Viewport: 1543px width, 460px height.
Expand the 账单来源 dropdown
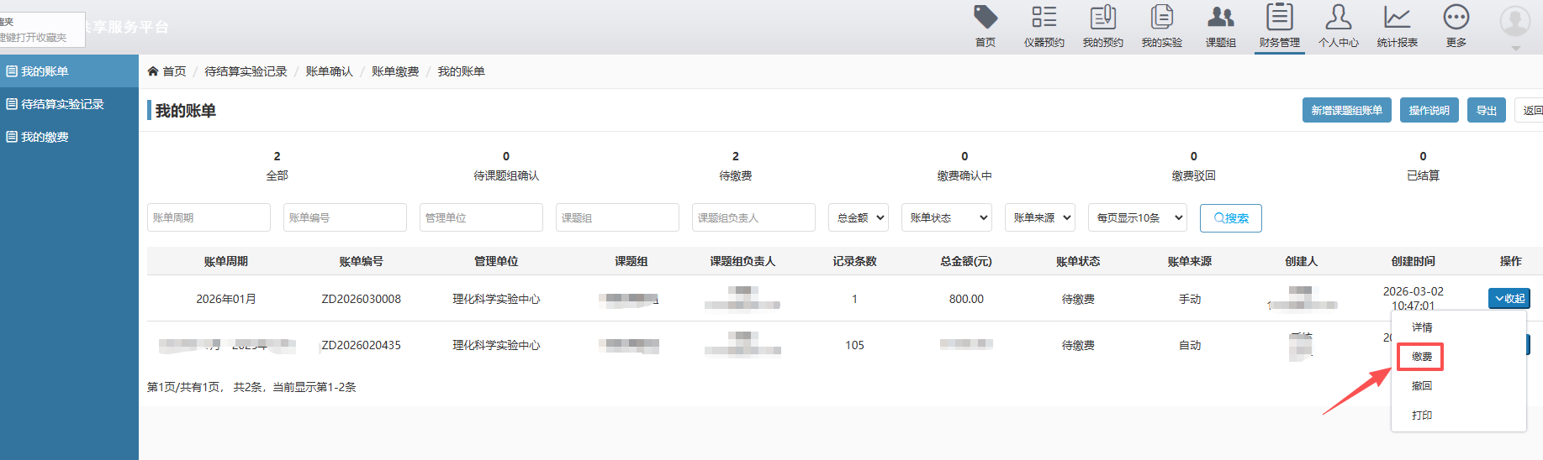[x=1040, y=217]
